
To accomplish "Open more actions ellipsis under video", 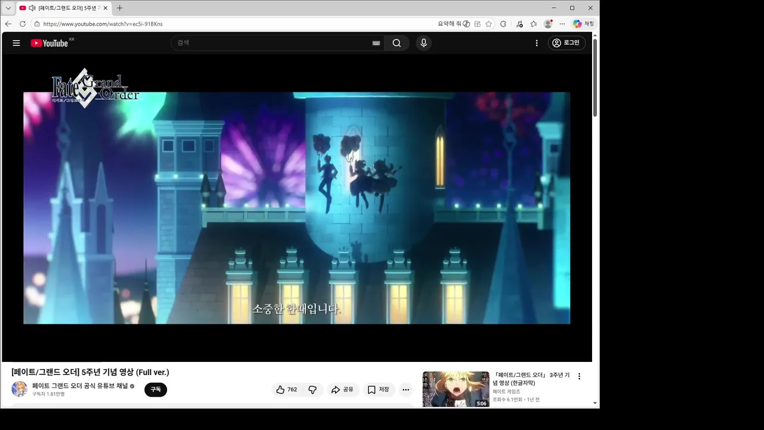I will point(406,389).
